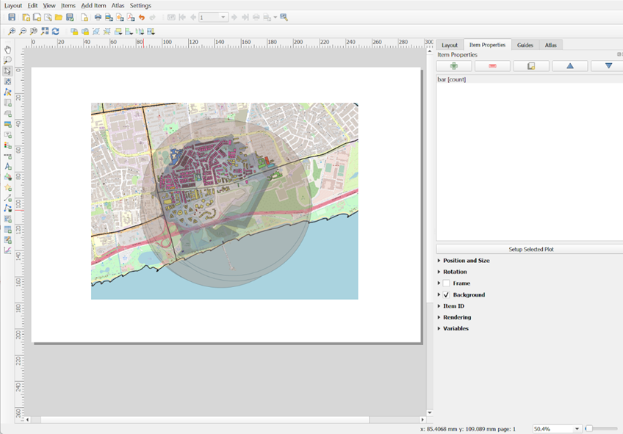
Task: Expand the Position and Size section
Action: click(466, 261)
